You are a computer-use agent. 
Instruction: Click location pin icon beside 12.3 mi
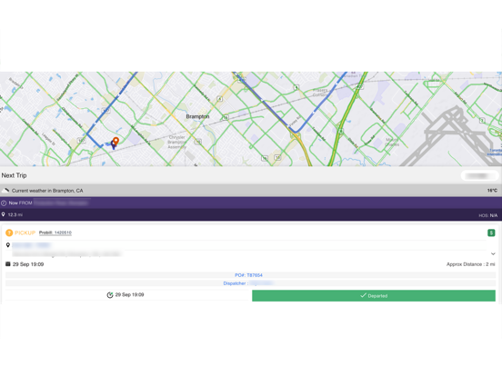point(4,214)
